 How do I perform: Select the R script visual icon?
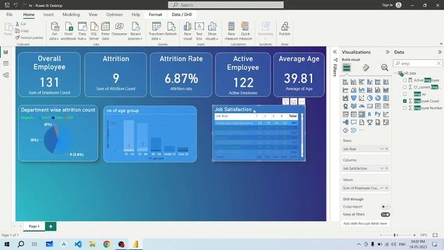(x=370, y=114)
